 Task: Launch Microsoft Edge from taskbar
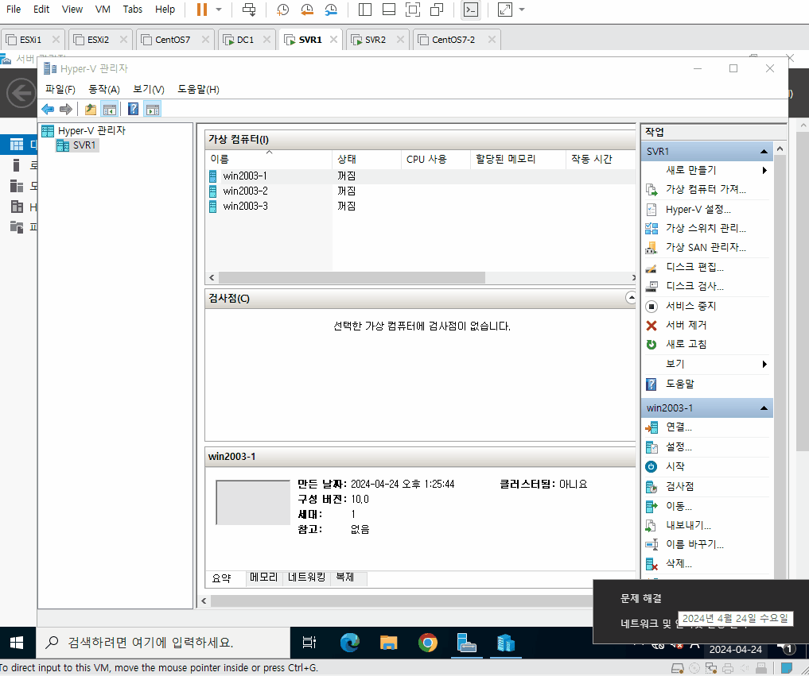(350, 643)
